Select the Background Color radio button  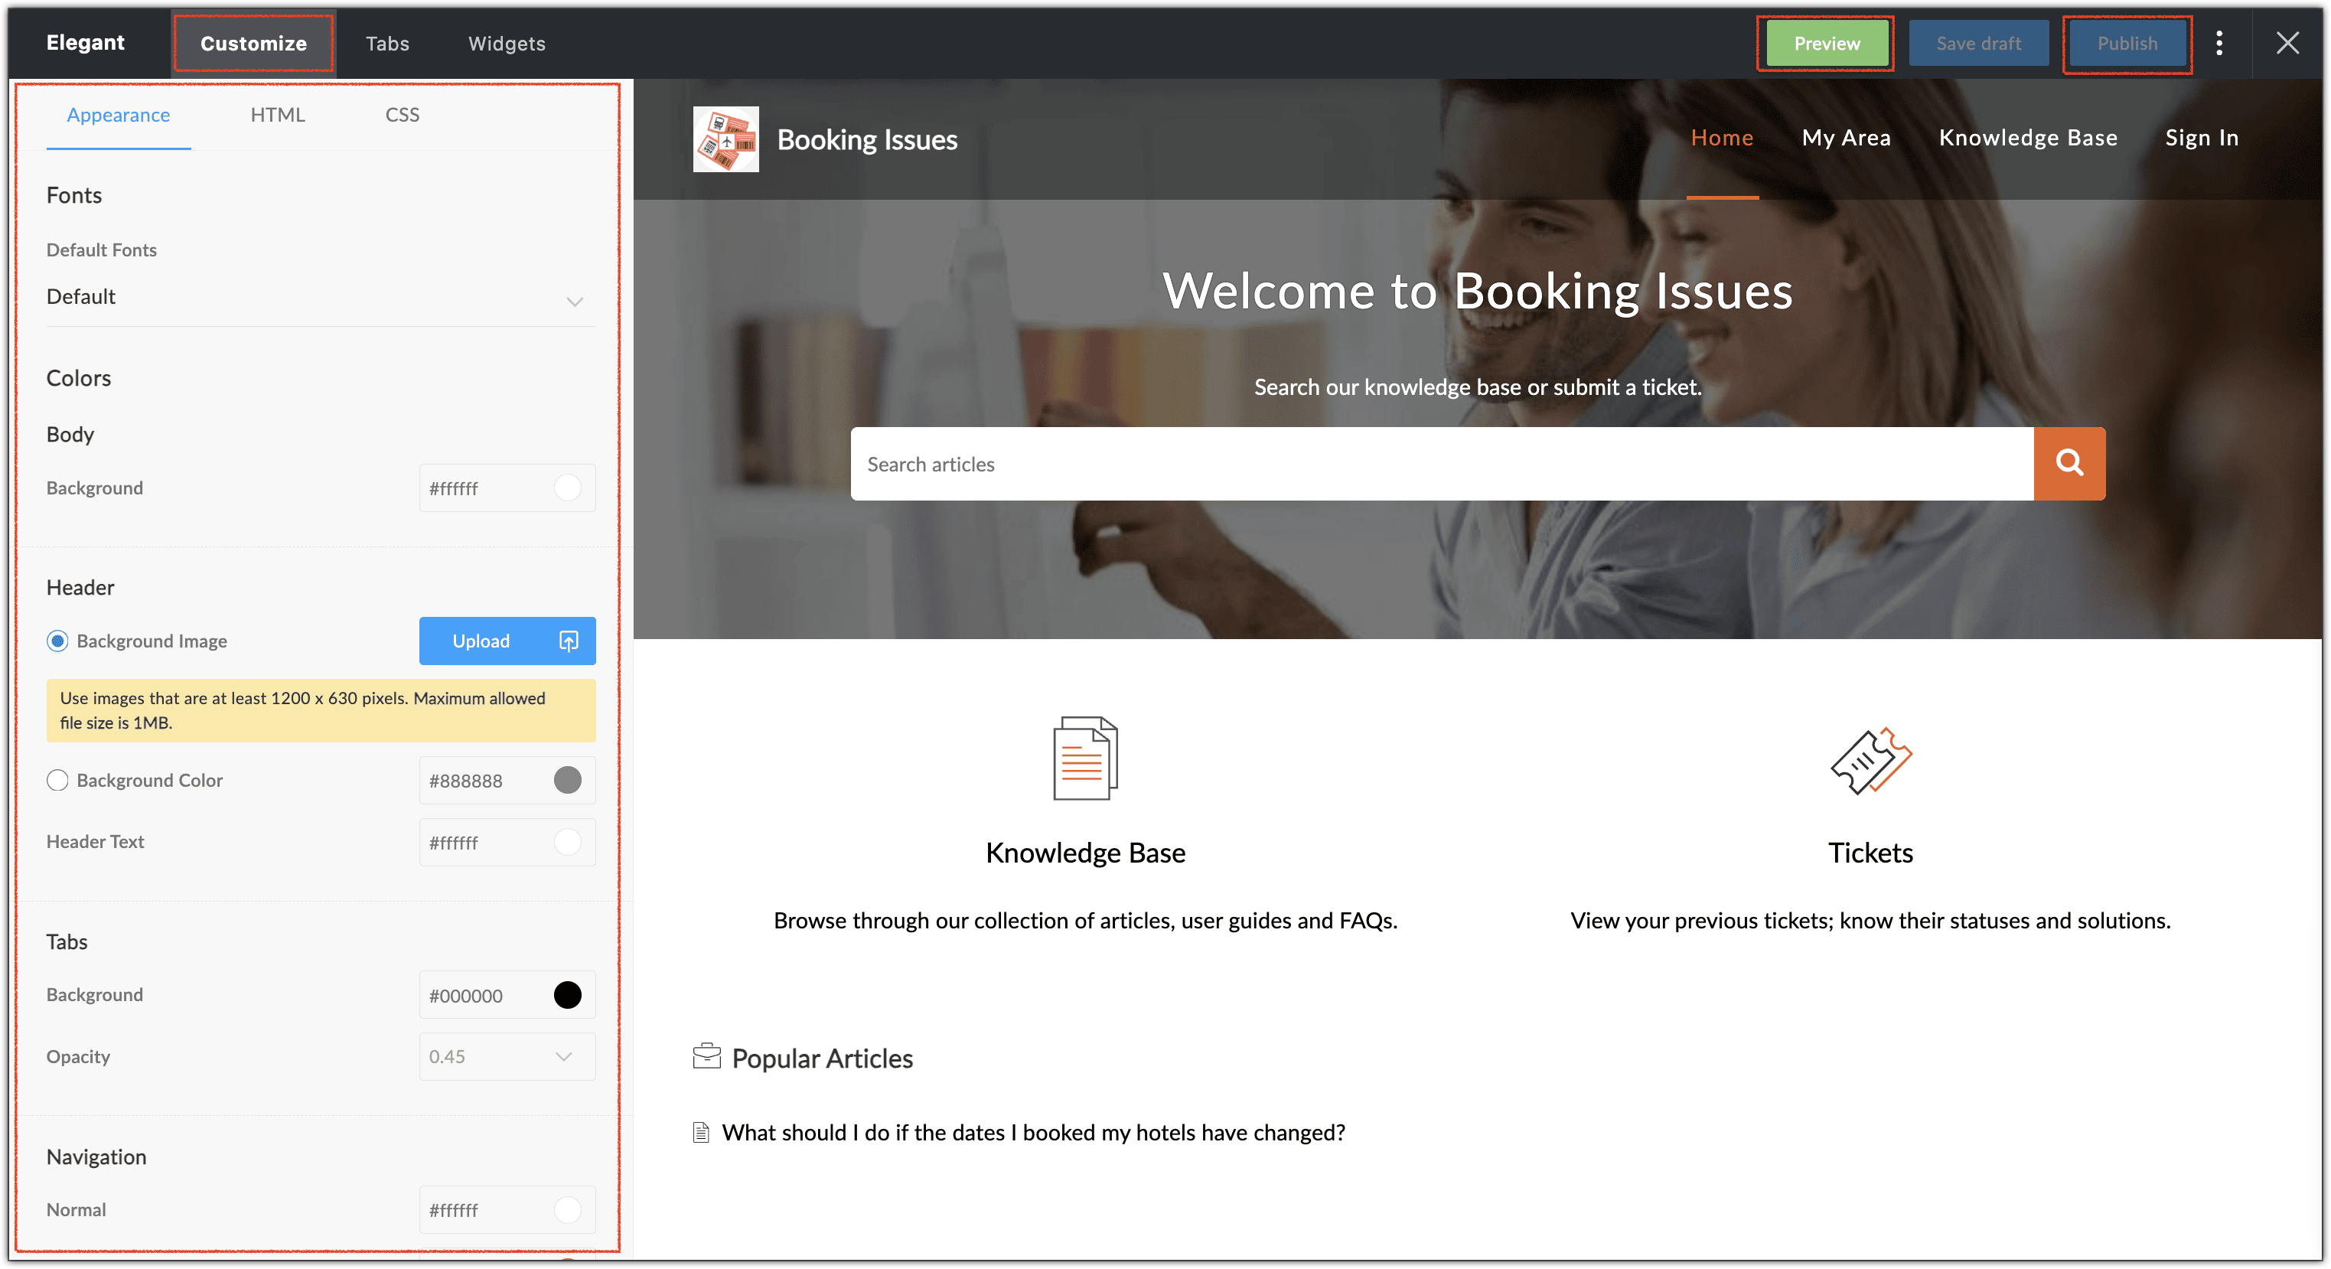coord(58,780)
